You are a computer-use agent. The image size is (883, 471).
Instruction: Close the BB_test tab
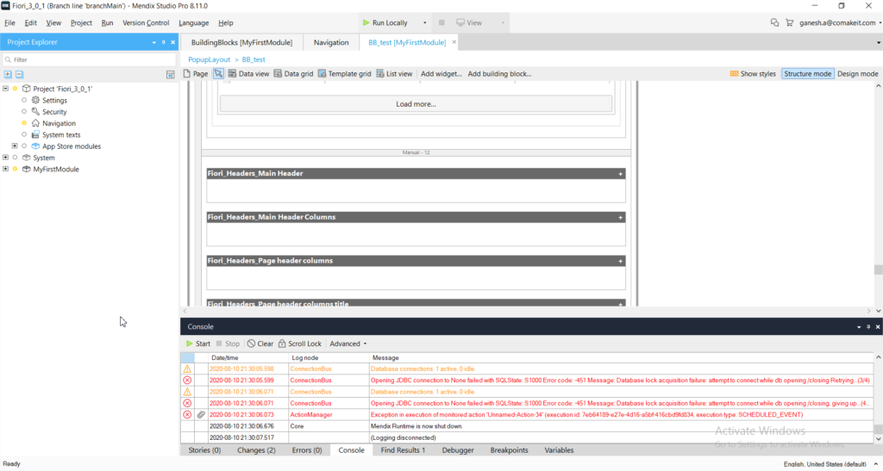point(454,42)
